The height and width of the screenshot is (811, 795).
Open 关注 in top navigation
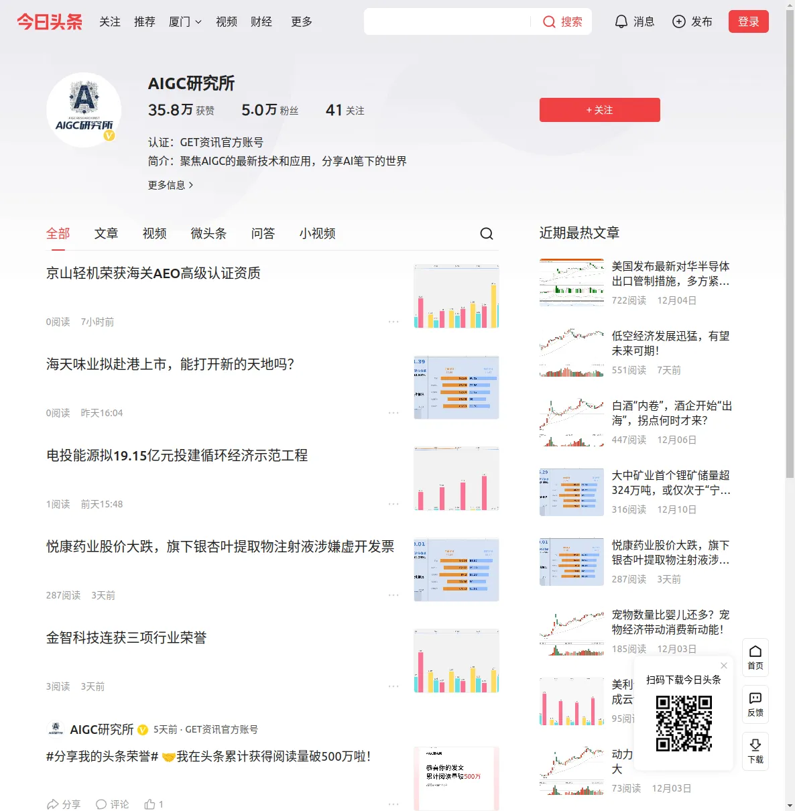pos(110,22)
